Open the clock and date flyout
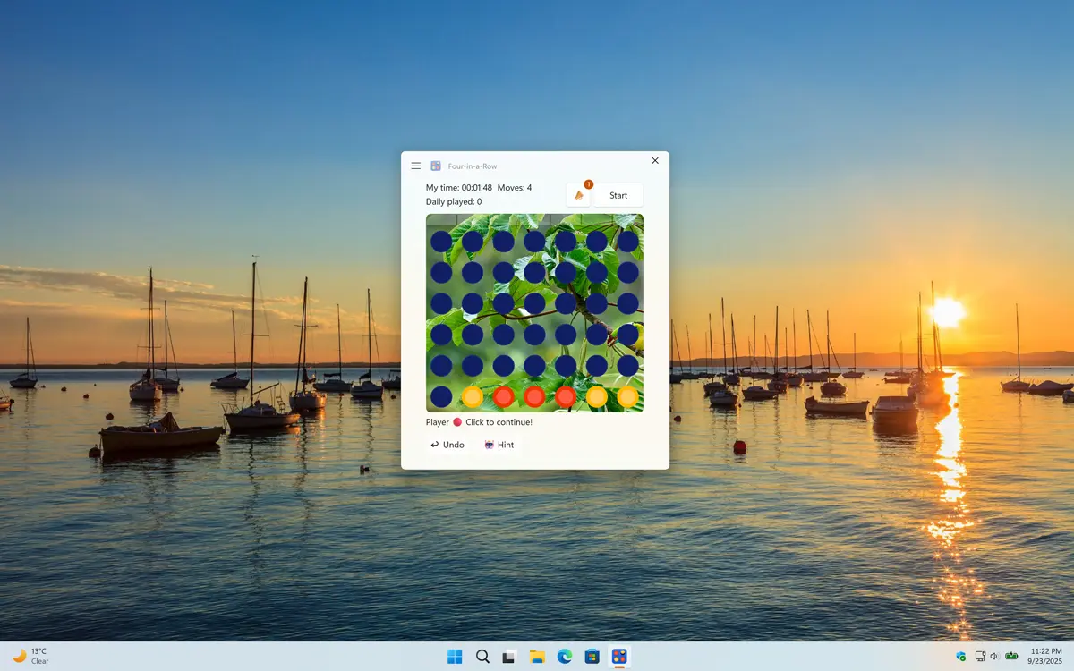The image size is (1074, 671). pos(1045,656)
